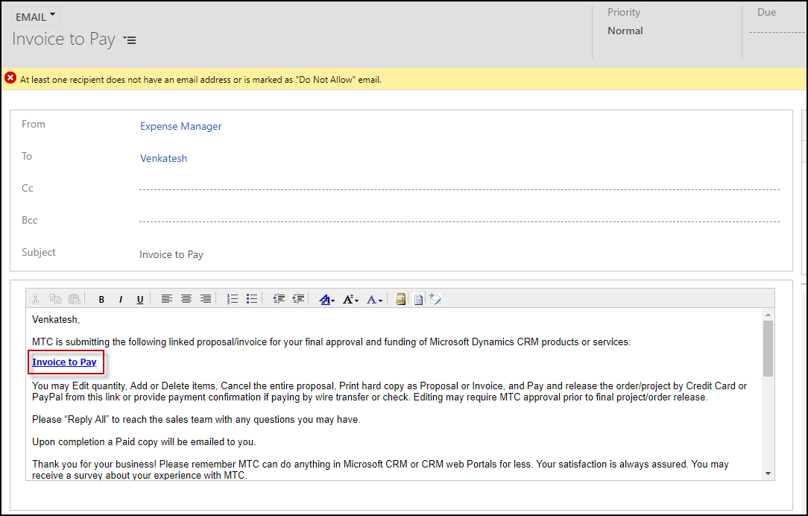Click the Cut scissors icon
The image size is (808, 516).
coord(35,299)
